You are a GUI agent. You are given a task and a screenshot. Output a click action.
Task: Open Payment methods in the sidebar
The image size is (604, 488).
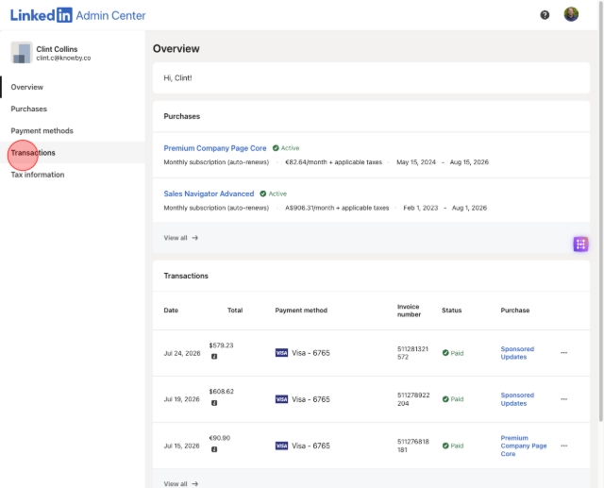42,131
